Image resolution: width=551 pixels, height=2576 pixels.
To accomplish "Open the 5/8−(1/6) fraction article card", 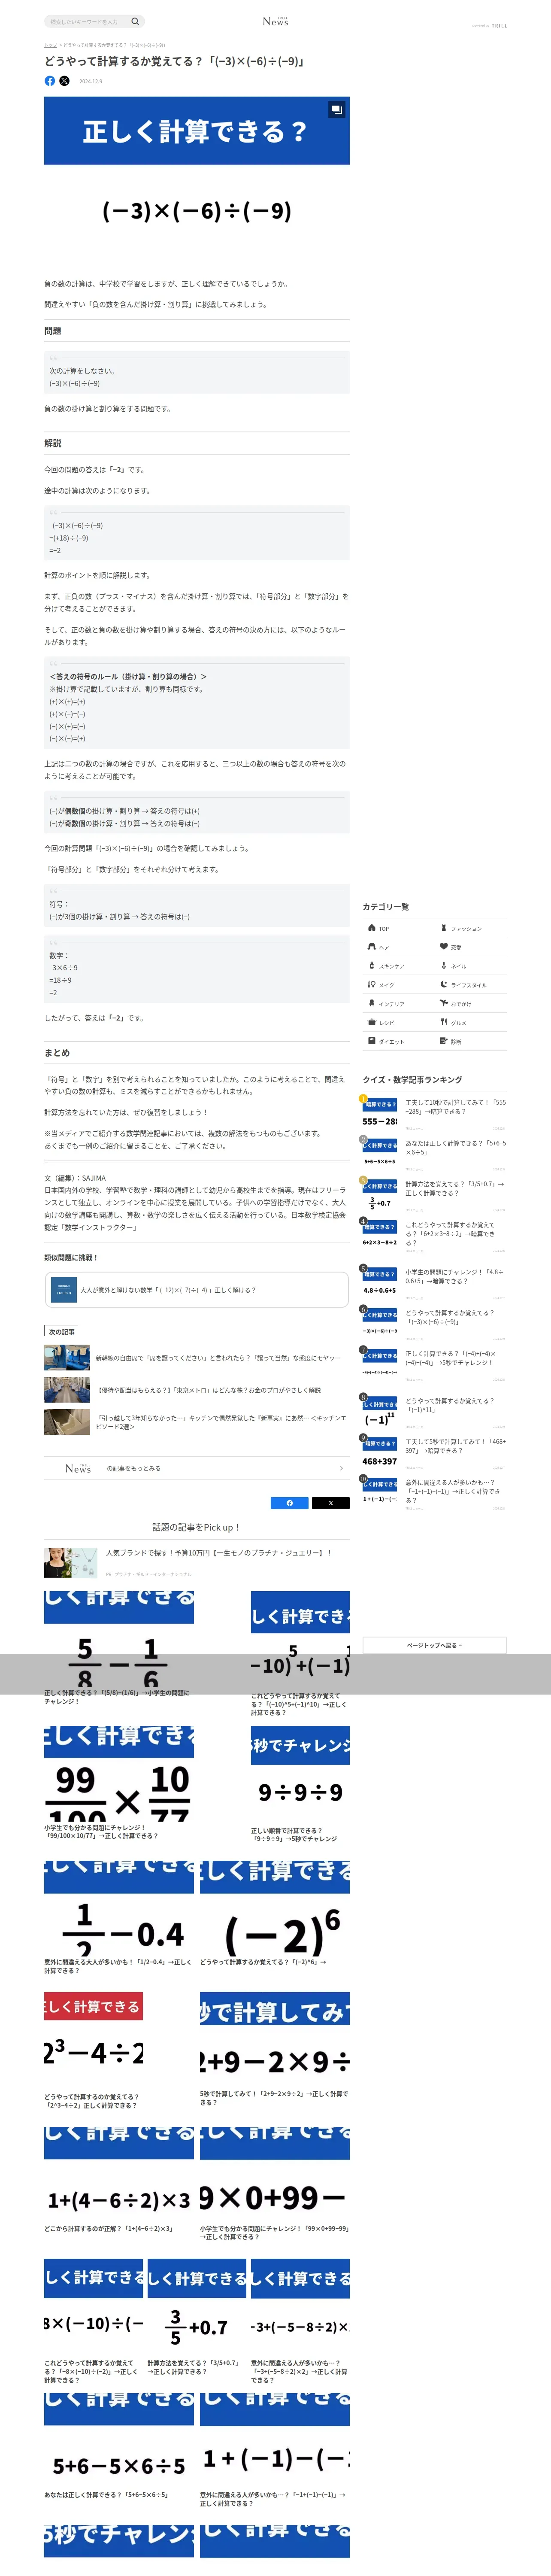I will coord(119,1648).
